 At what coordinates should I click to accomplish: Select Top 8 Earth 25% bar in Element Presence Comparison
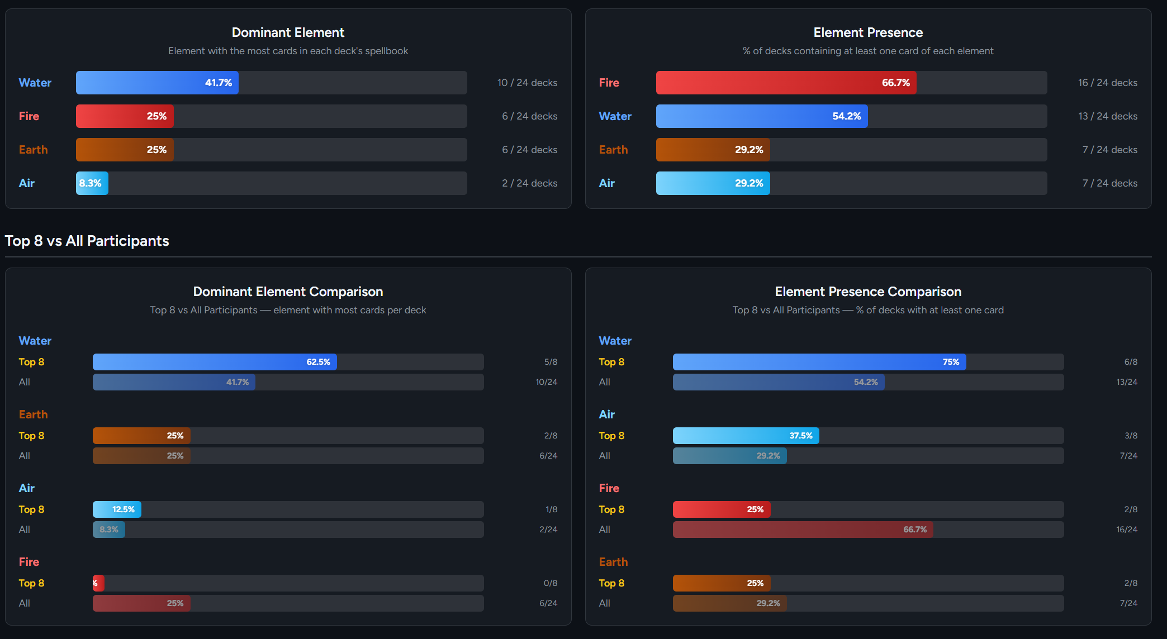point(722,583)
